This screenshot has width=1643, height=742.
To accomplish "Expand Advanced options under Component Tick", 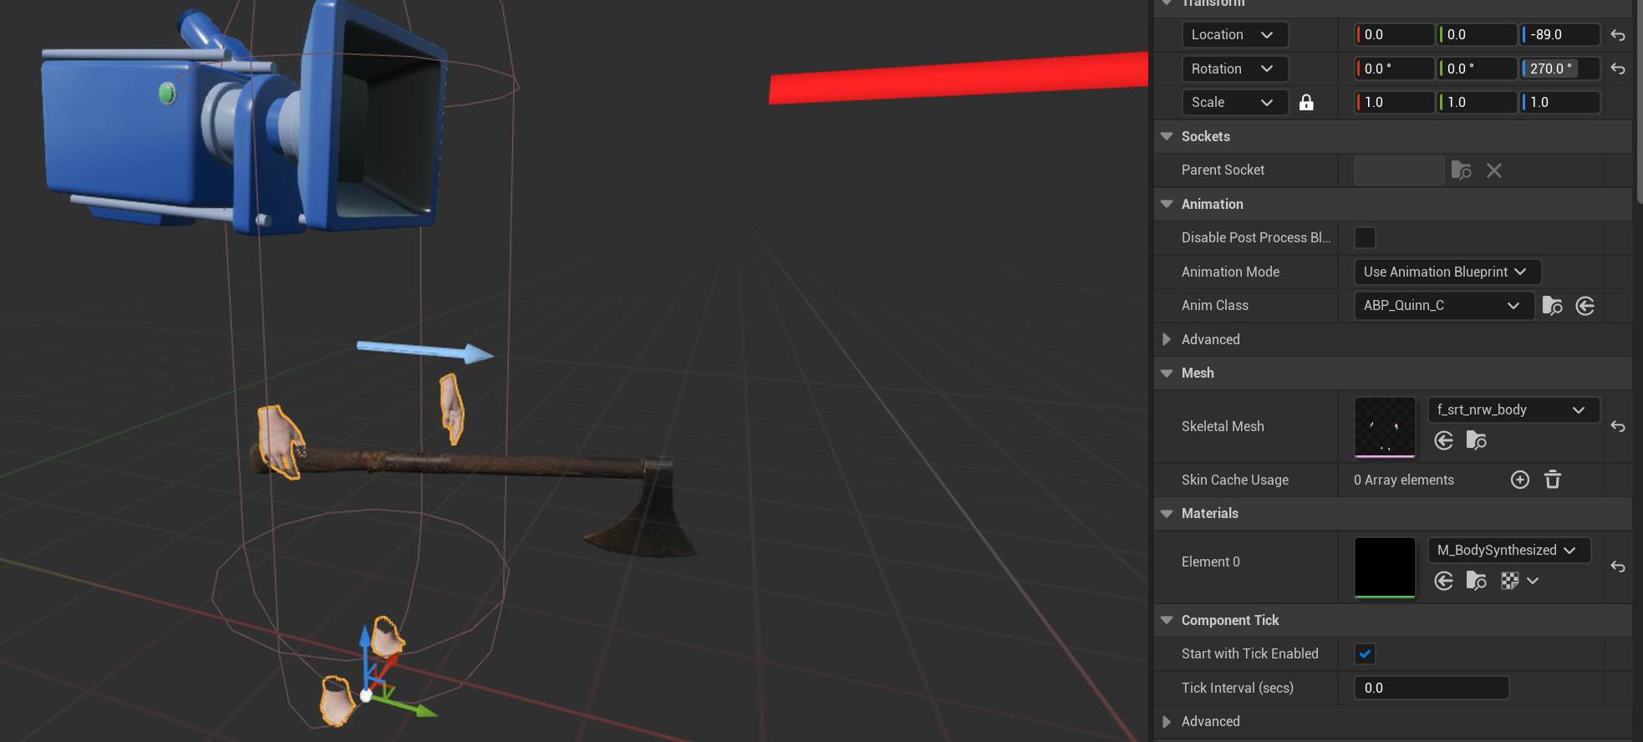I will (x=1167, y=722).
